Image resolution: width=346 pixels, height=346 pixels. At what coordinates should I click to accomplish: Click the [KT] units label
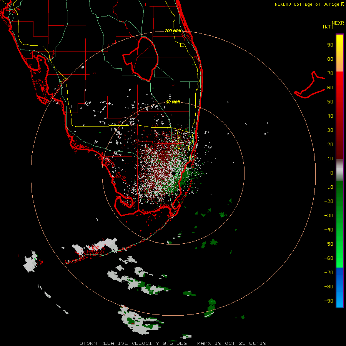tap(328, 27)
